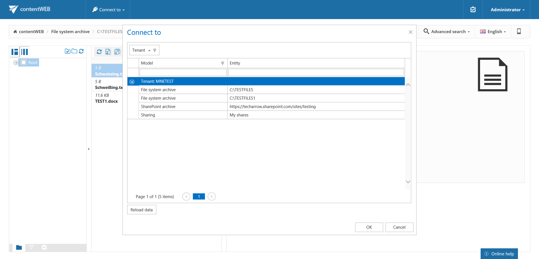539x259 pixels.
Task: Select the TEST1.docx file in the list
Action: pyautogui.click(x=107, y=98)
